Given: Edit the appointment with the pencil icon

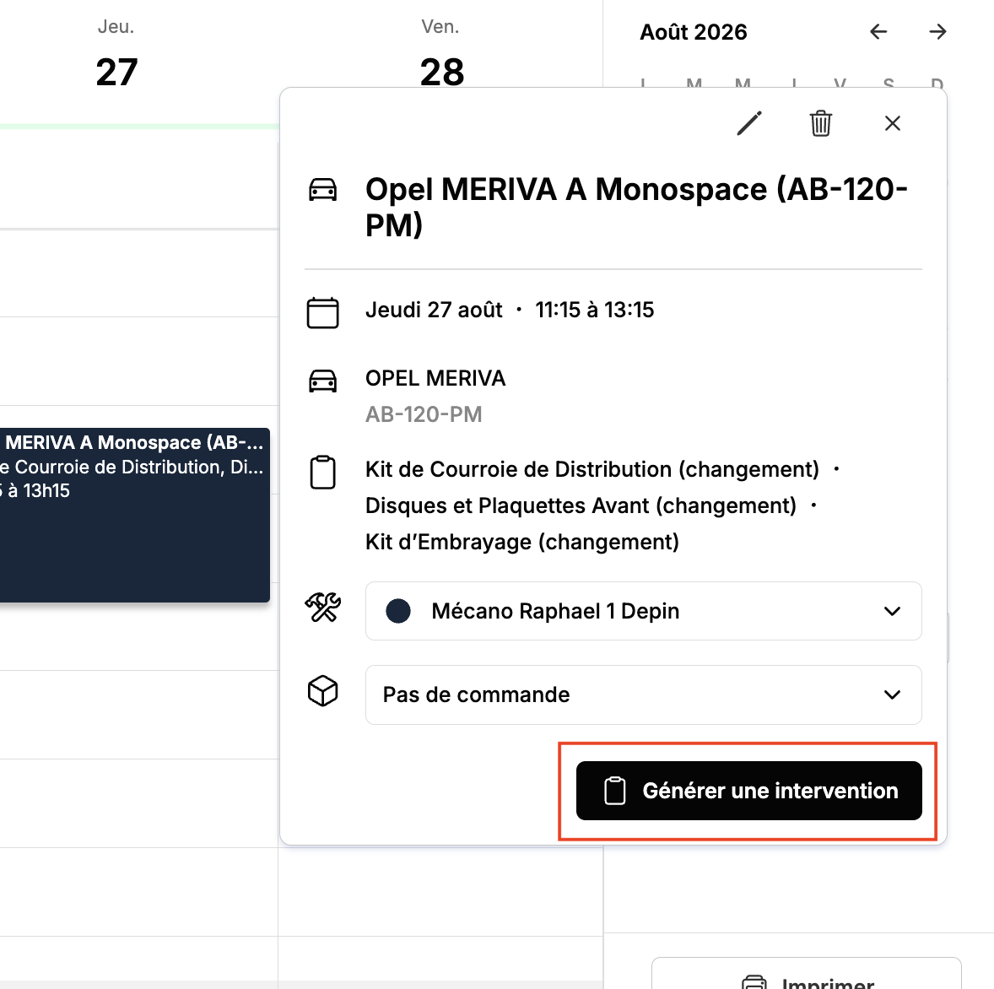Looking at the screenshot, I should [748, 123].
